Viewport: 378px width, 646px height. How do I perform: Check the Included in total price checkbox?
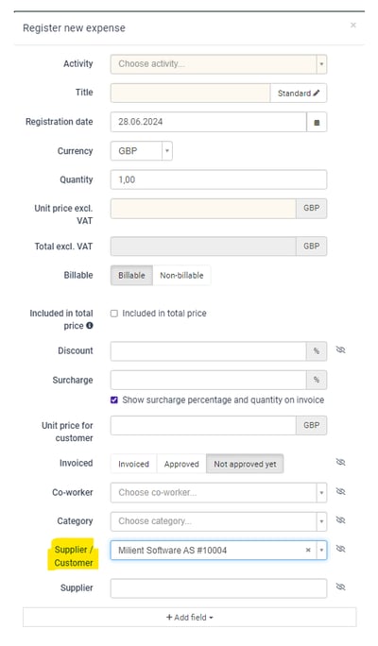click(114, 314)
